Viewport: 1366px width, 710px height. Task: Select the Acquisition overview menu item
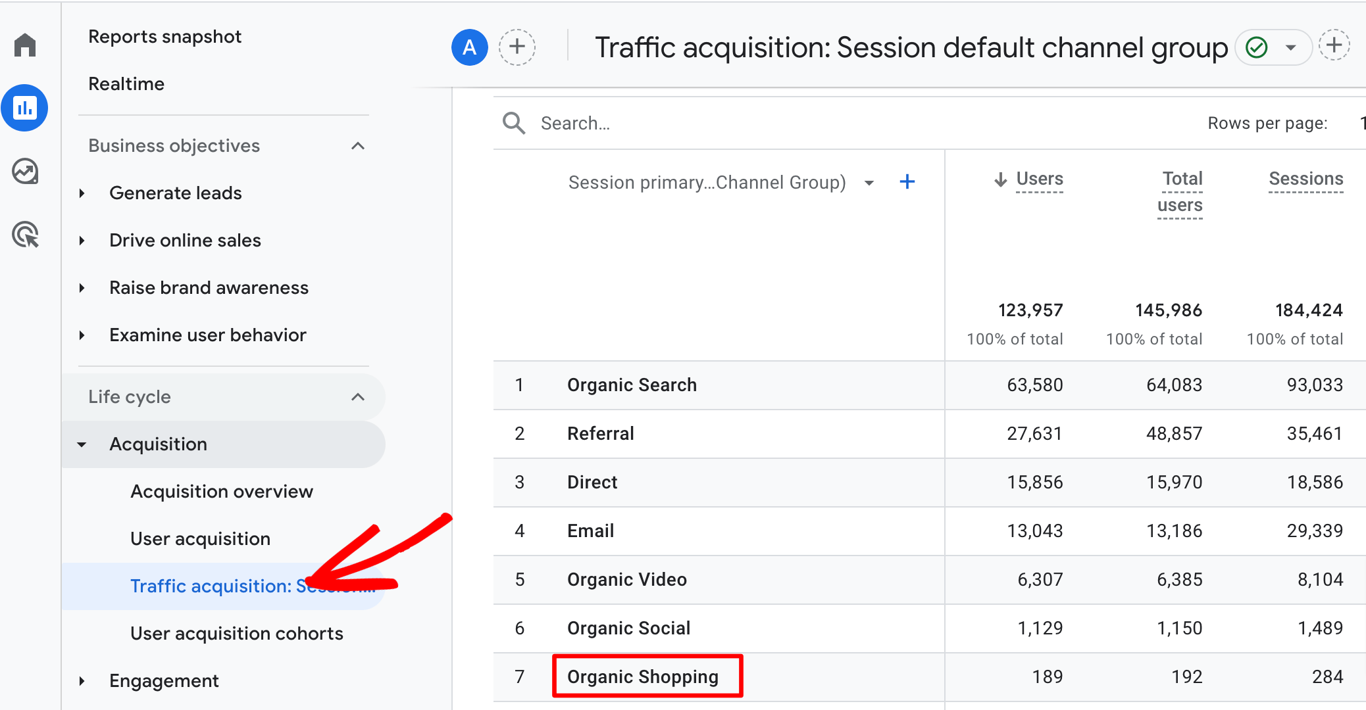click(x=223, y=490)
